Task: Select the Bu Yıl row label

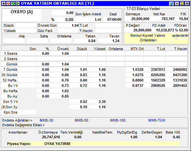Action: pyautogui.click(x=13, y=86)
